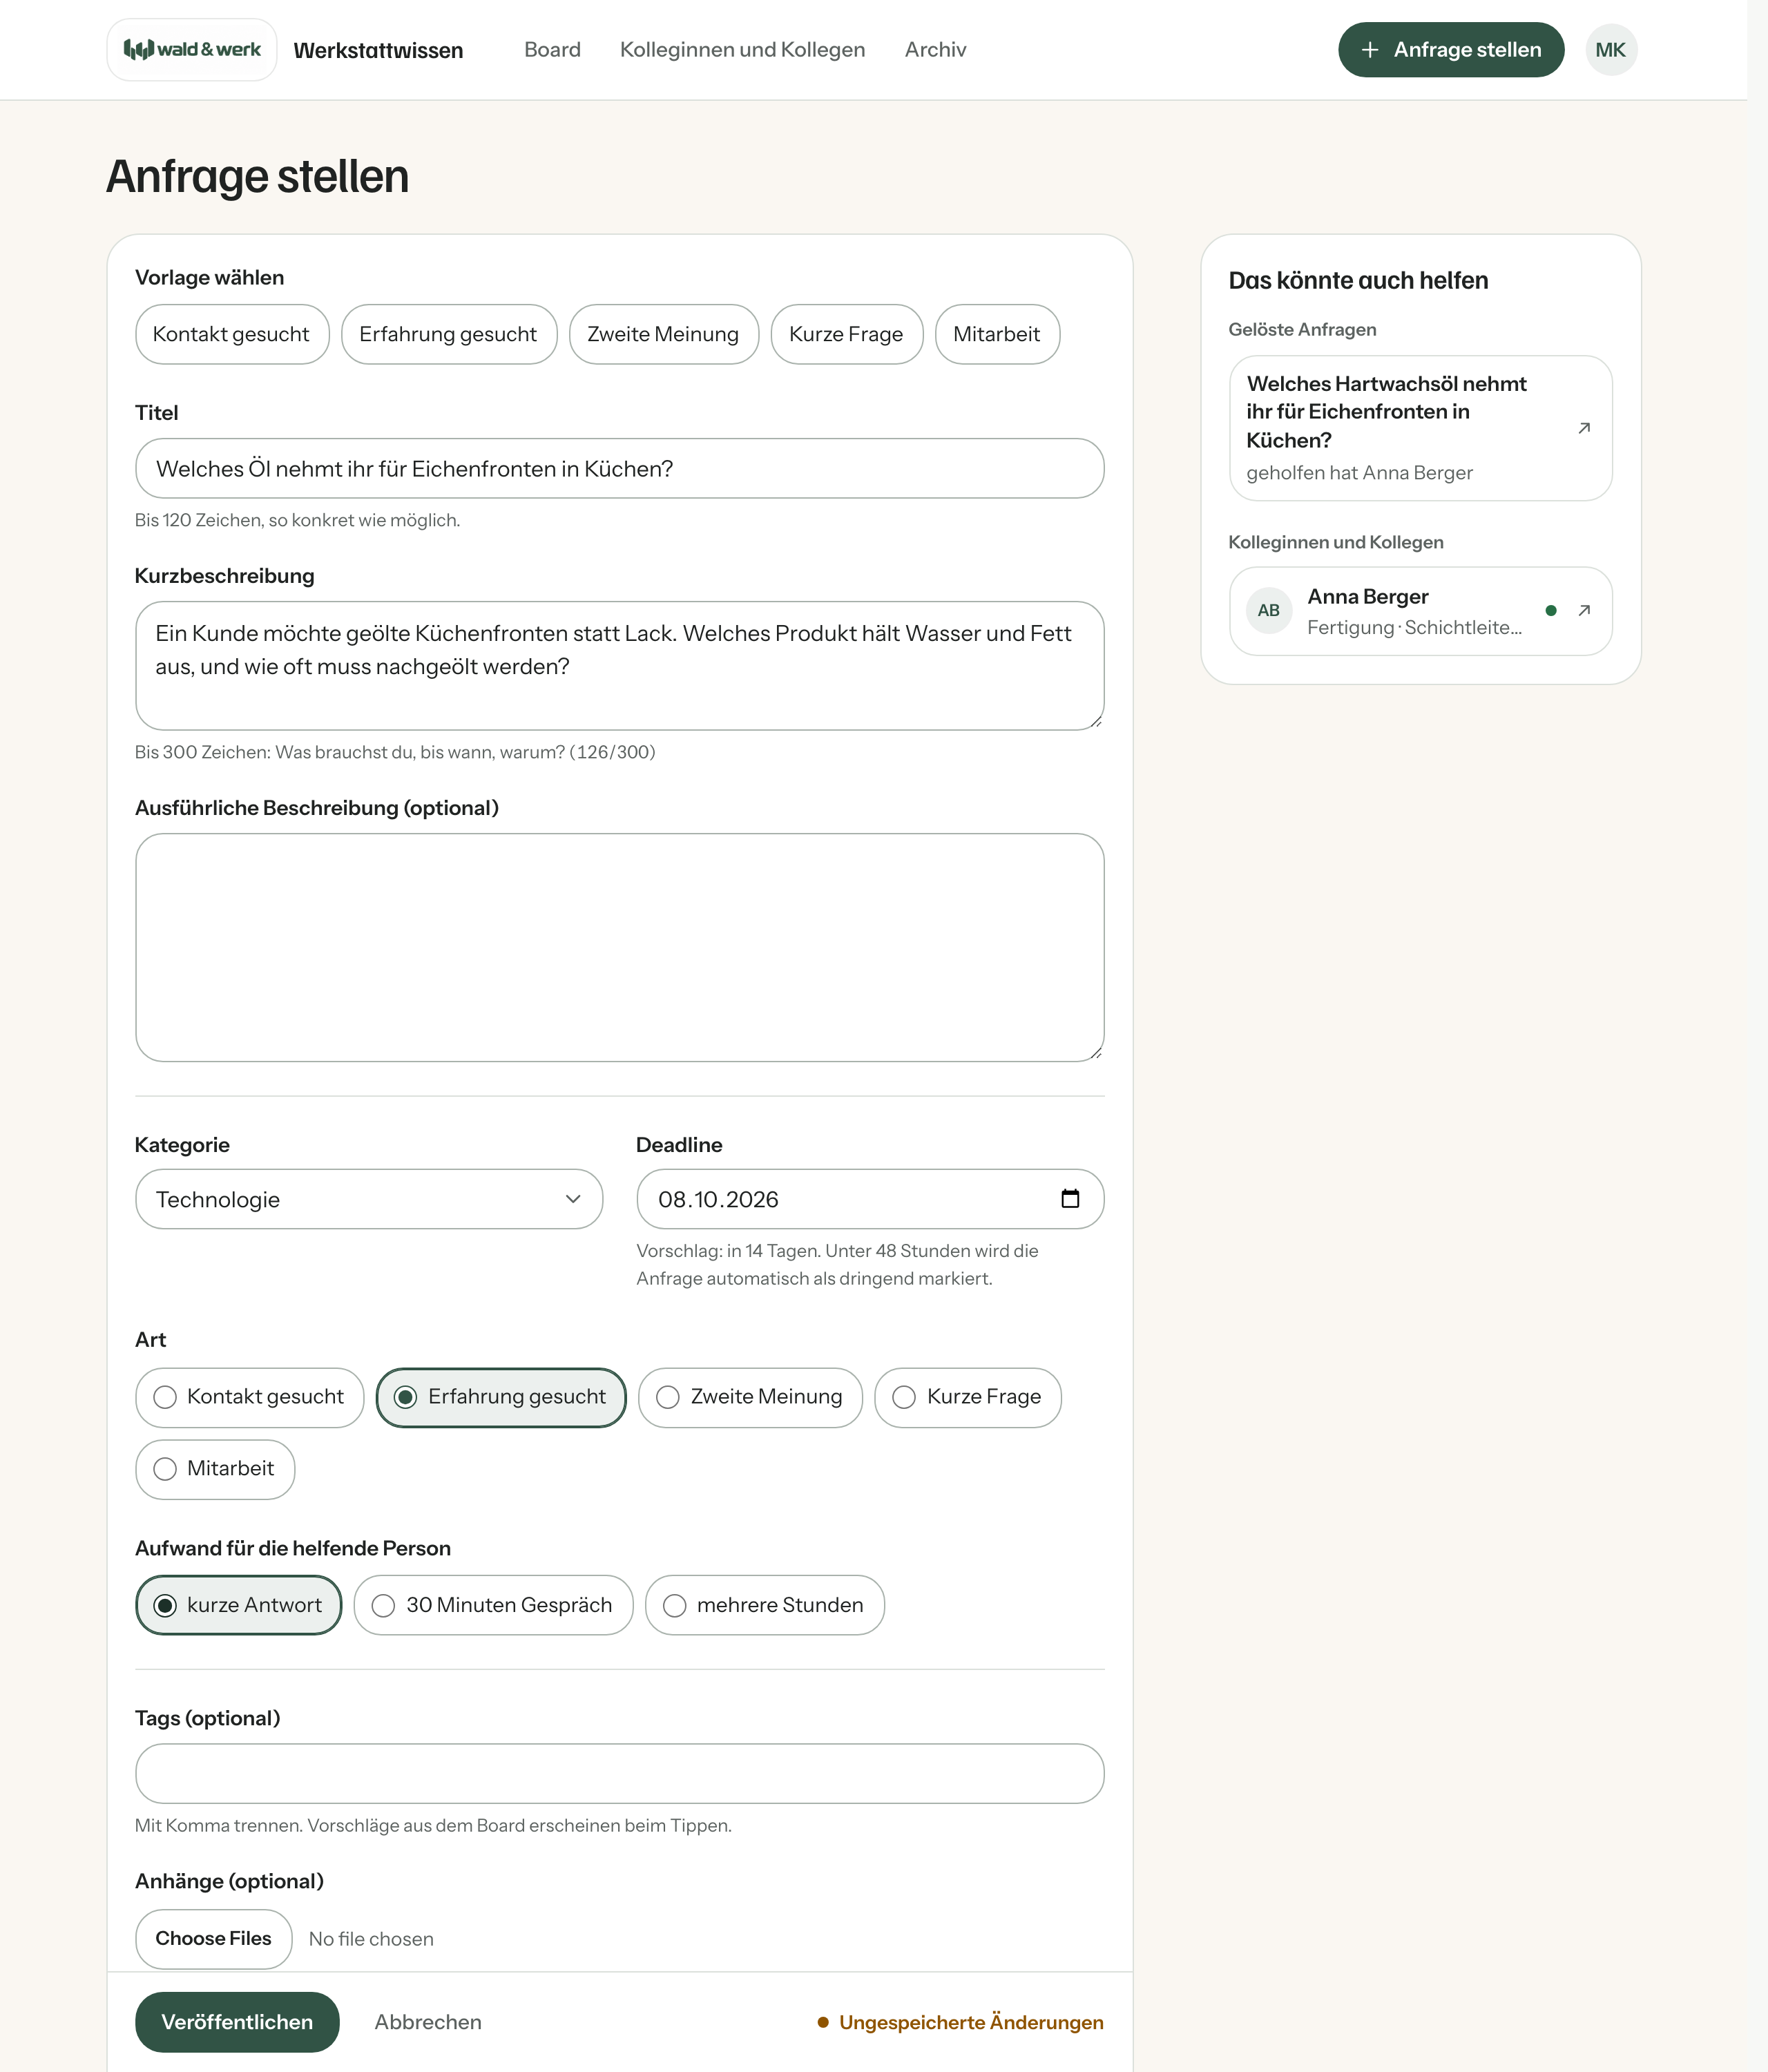
Task: Click the wald & werk logo
Action: click(x=192, y=50)
